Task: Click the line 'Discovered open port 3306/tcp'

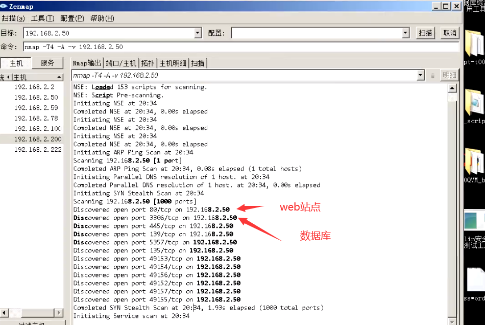Action: tap(155, 218)
